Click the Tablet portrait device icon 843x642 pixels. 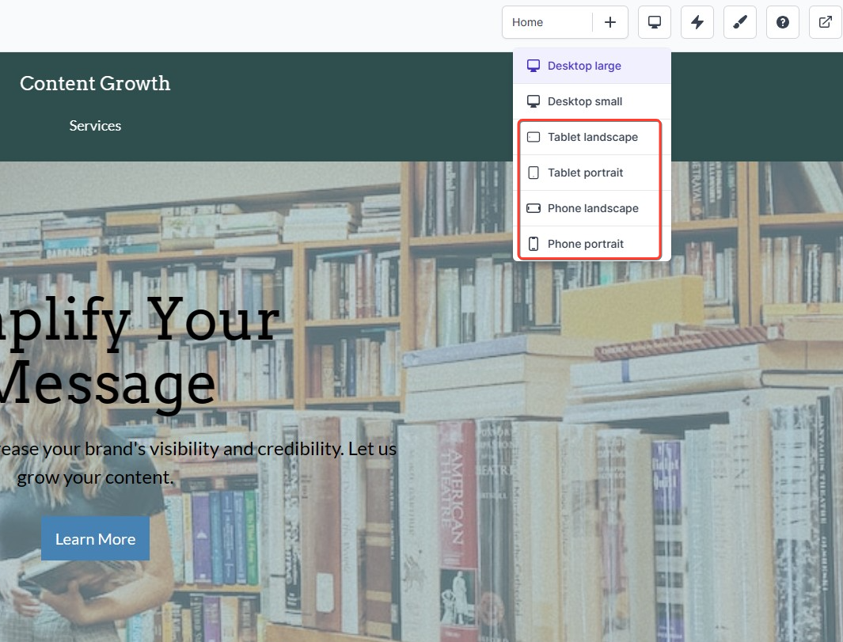point(534,173)
